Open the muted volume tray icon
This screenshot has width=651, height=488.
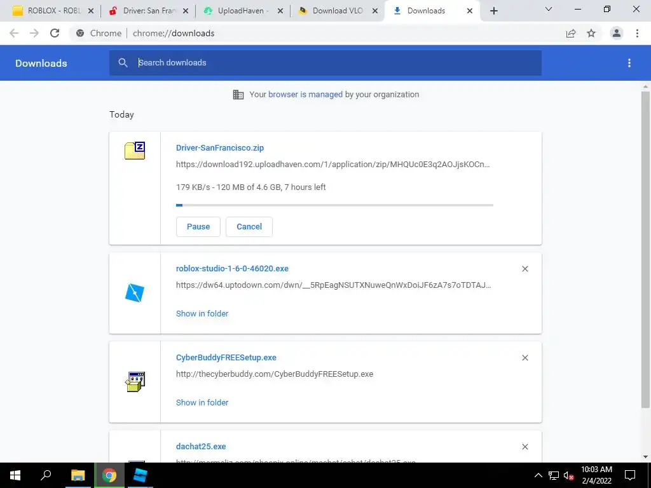click(569, 475)
